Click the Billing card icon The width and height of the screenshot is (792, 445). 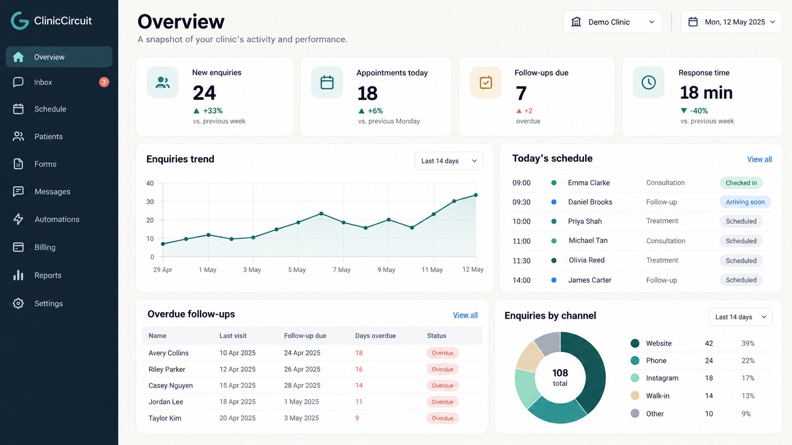pos(18,247)
